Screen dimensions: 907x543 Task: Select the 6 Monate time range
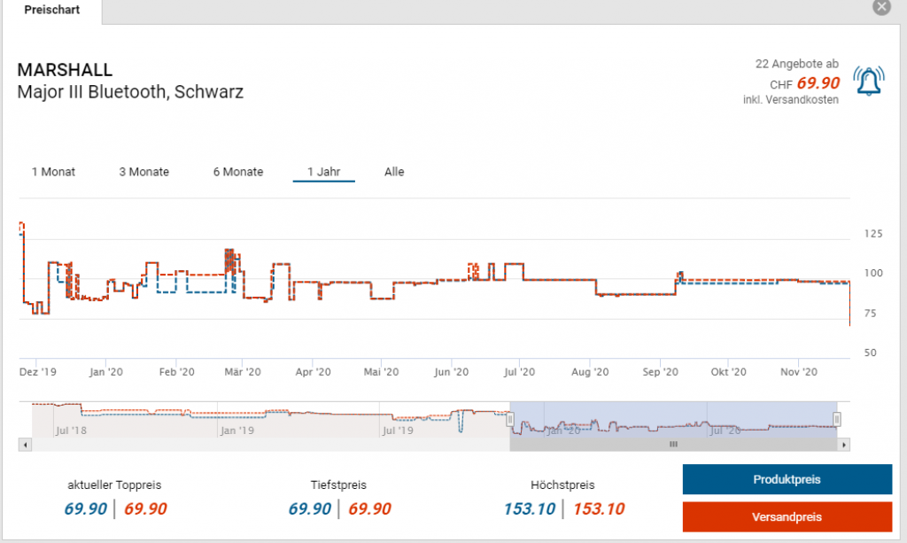coord(238,172)
